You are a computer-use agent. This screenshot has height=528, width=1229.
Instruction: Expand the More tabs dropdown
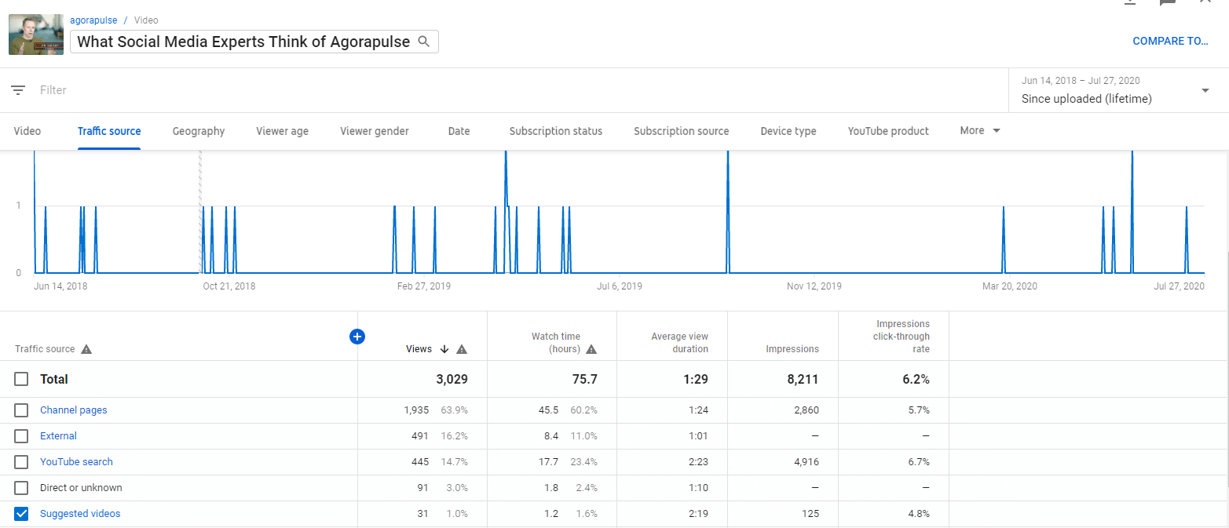[980, 131]
